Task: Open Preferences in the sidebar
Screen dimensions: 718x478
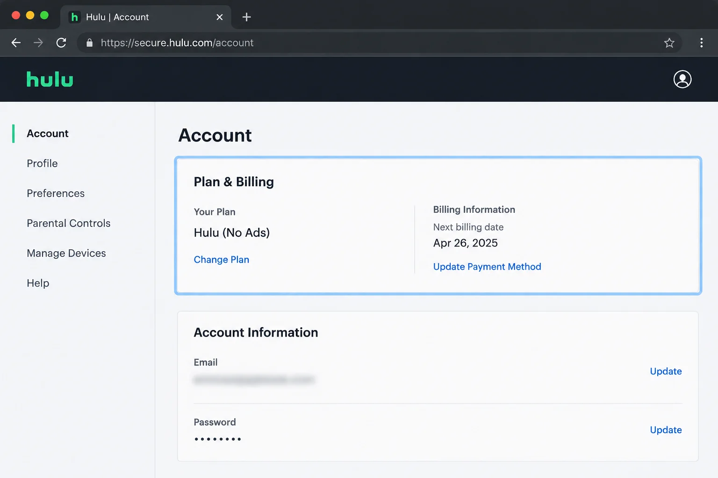Action: (x=56, y=193)
